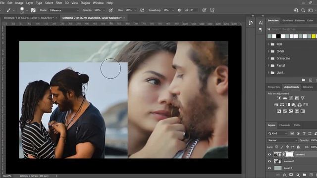Open smoothing options gear icon

click(x=179, y=10)
